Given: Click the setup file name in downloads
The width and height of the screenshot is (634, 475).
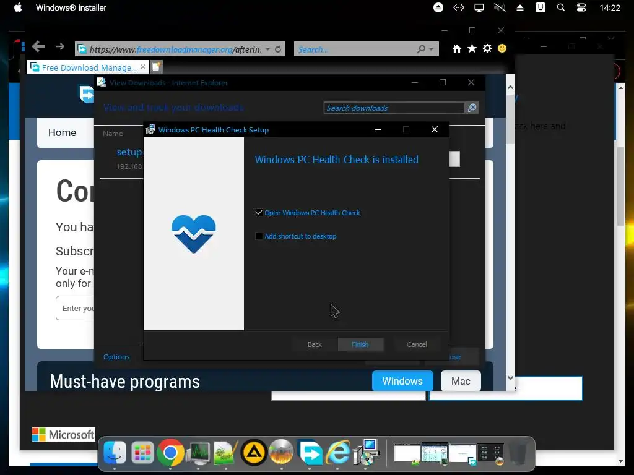Looking at the screenshot, I should (129, 152).
